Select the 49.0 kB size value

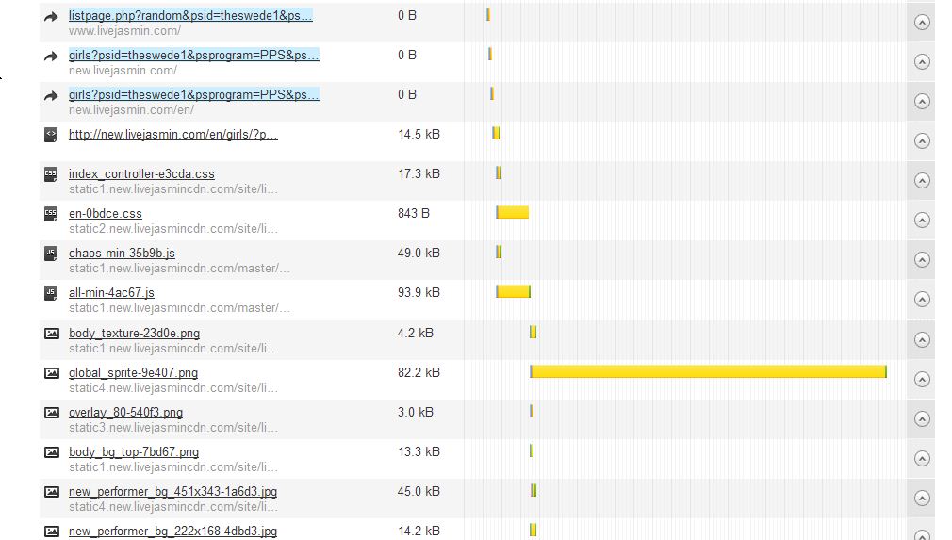(x=419, y=253)
